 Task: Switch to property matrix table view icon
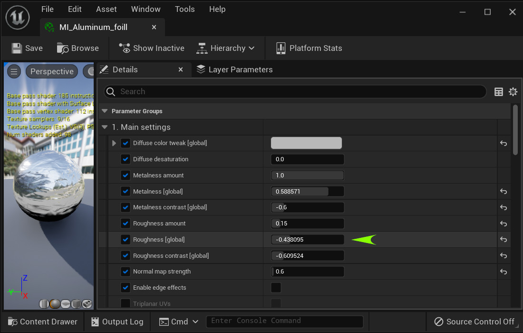(x=499, y=92)
